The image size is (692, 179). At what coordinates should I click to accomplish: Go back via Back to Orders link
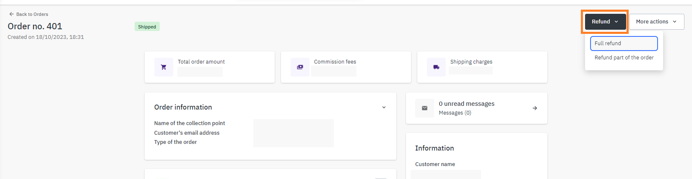(32, 14)
